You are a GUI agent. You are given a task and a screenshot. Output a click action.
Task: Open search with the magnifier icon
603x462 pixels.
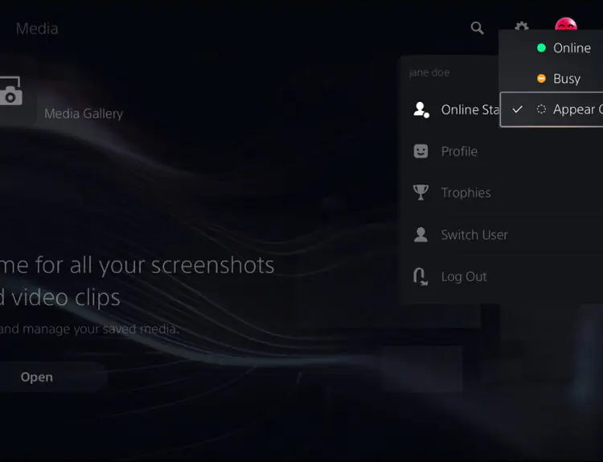coord(477,28)
